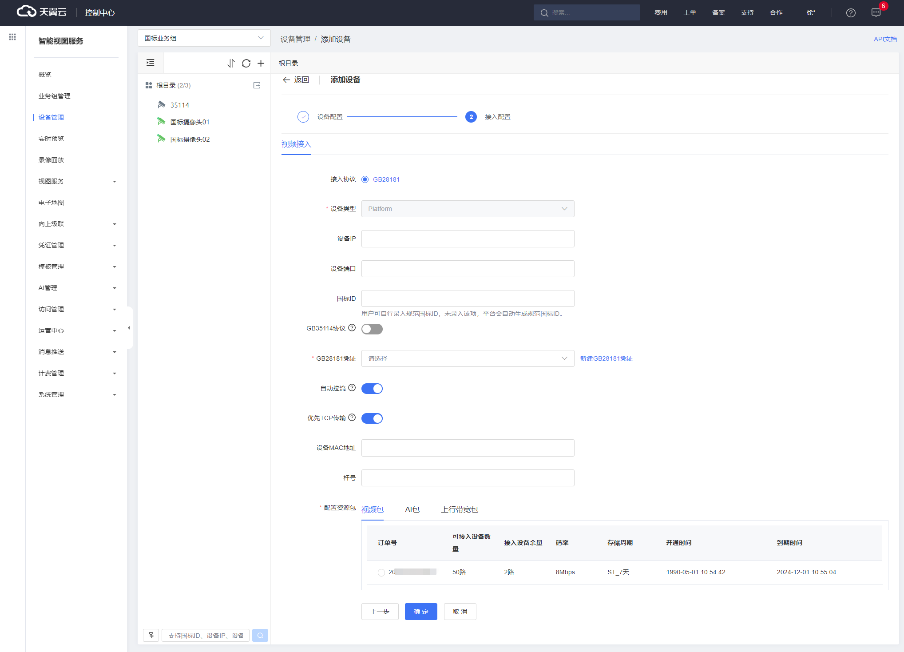Open the apps grid icon at top left
The width and height of the screenshot is (904, 652).
[x=12, y=37]
